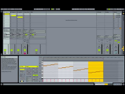
Task: Toggle Return A activator button
Action: click(99, 50)
